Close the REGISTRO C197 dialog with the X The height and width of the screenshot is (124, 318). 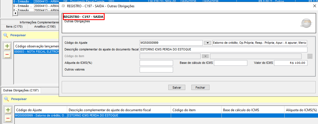pyautogui.click(x=314, y=6)
